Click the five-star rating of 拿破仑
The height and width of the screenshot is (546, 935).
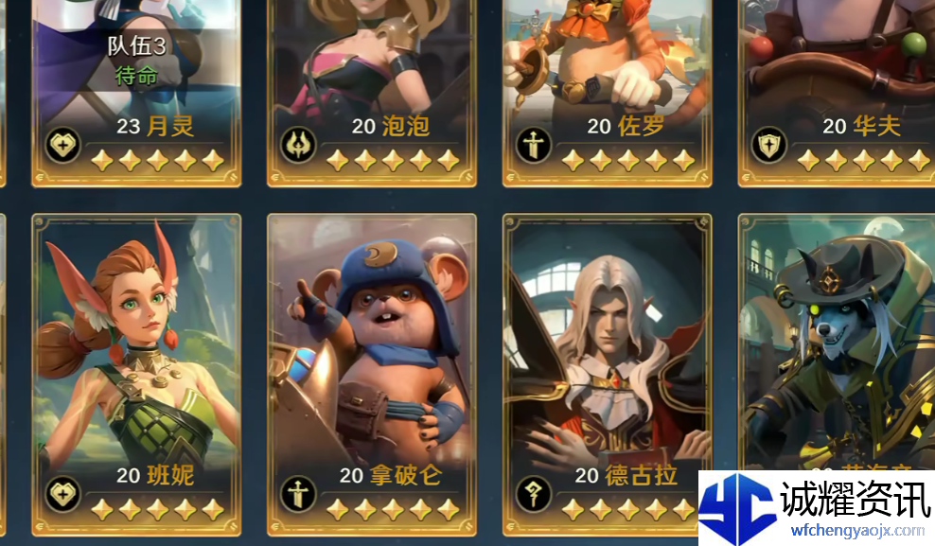coord(393,510)
